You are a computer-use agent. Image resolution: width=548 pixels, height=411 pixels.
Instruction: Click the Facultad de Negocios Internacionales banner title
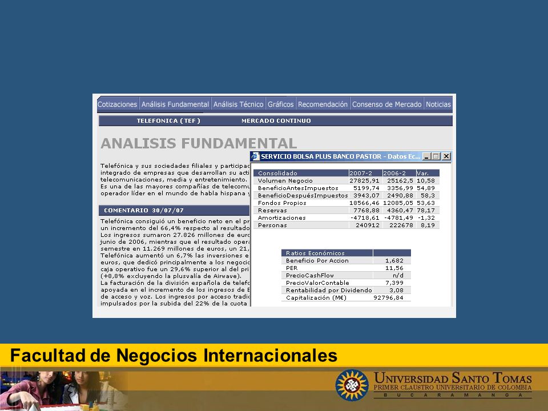174,356
